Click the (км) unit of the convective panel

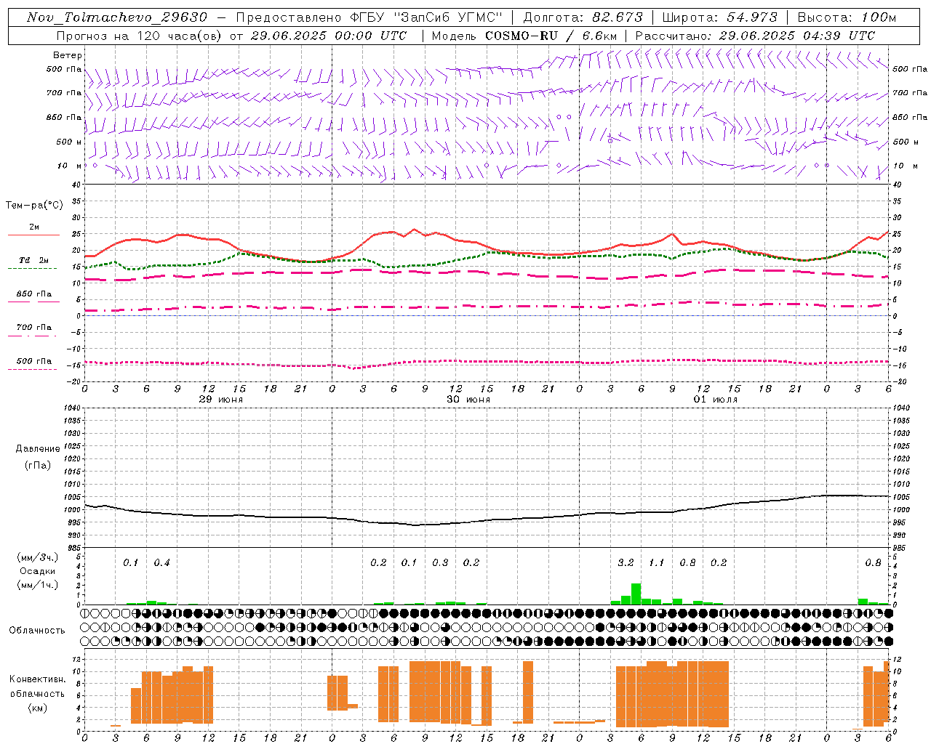pos(37,708)
